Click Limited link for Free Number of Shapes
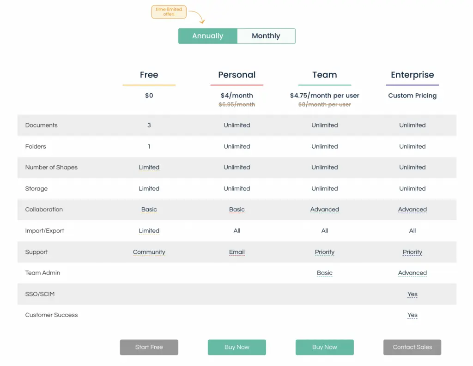 coord(149,168)
